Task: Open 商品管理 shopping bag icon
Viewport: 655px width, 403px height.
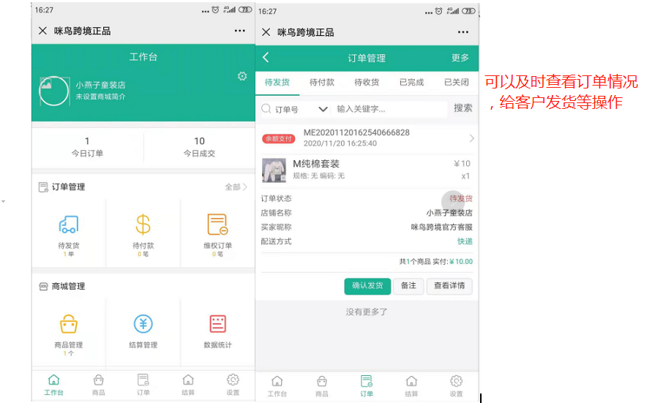Action: pyautogui.click(x=69, y=324)
